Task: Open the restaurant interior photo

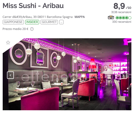Action: point(67,74)
